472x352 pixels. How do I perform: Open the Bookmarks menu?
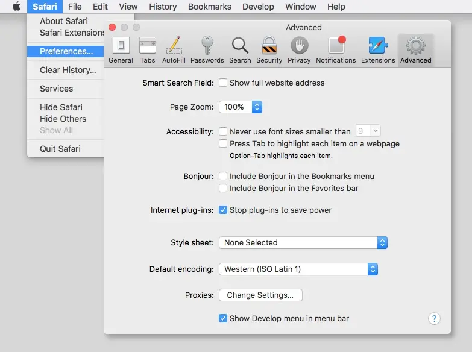(210, 6)
